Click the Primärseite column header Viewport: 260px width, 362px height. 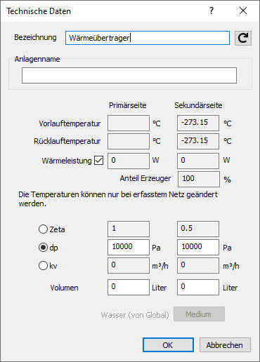point(128,105)
